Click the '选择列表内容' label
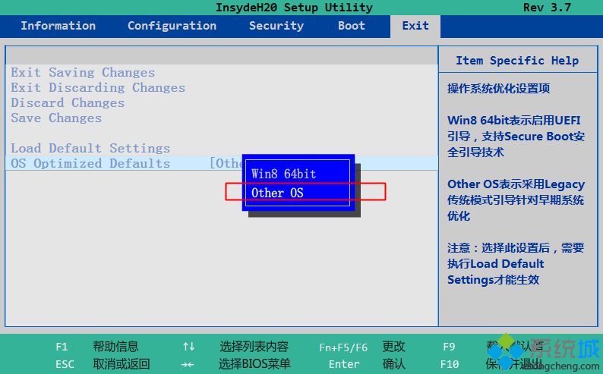Screen dimensions: 603x374 tap(254, 347)
